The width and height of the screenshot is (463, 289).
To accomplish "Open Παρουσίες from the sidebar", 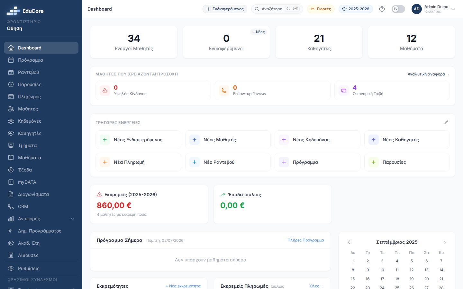I will coord(41,84).
